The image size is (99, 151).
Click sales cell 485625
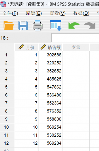tap(50, 79)
